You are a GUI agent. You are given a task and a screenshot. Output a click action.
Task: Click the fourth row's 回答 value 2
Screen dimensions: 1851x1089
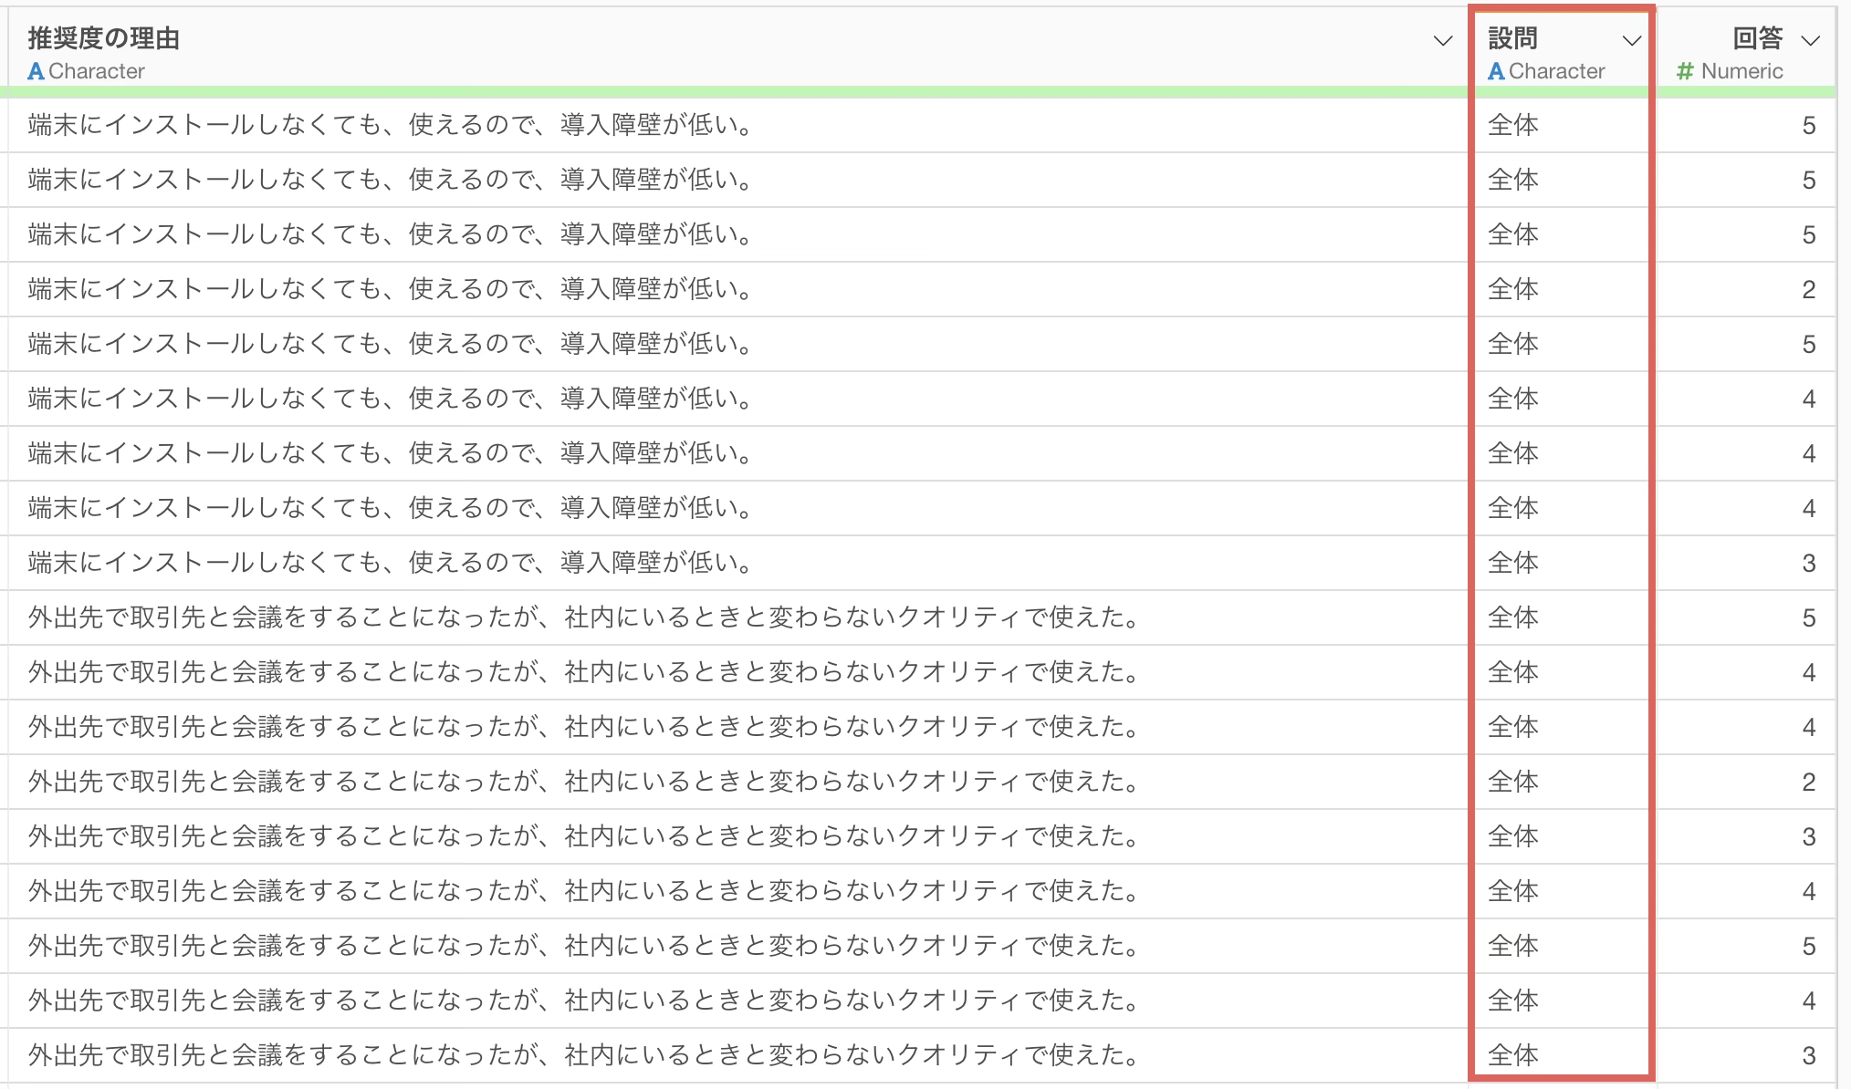tap(1808, 290)
